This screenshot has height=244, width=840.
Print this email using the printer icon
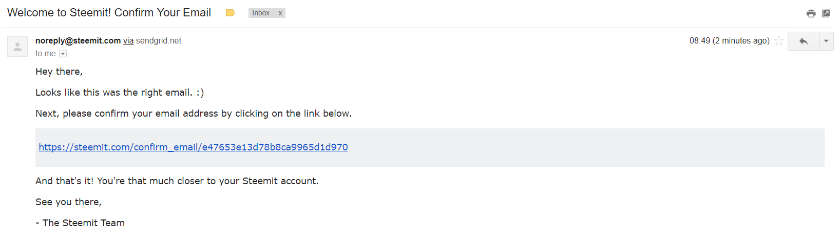pos(811,13)
